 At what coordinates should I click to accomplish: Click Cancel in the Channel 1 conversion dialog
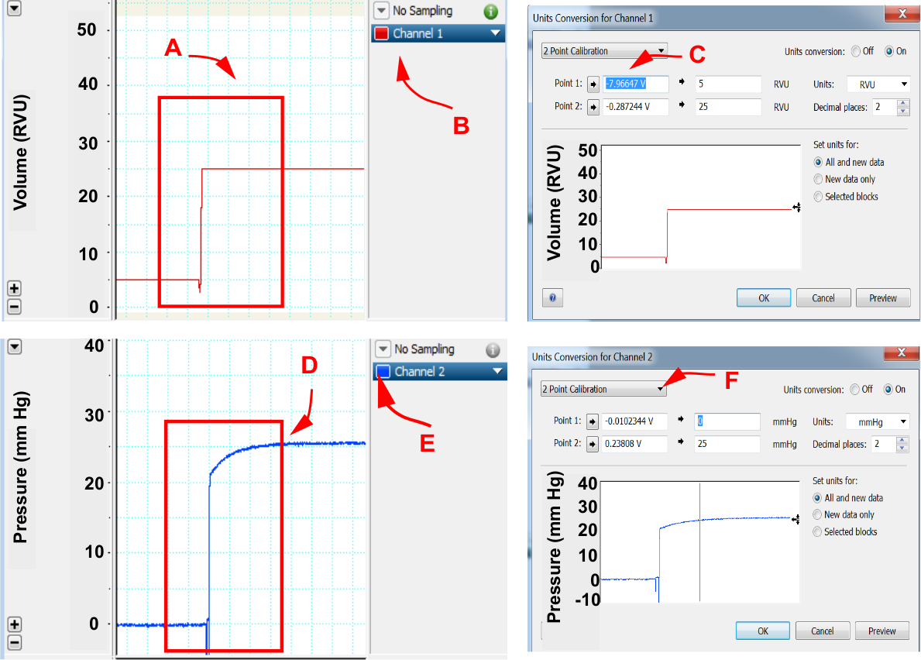(823, 297)
